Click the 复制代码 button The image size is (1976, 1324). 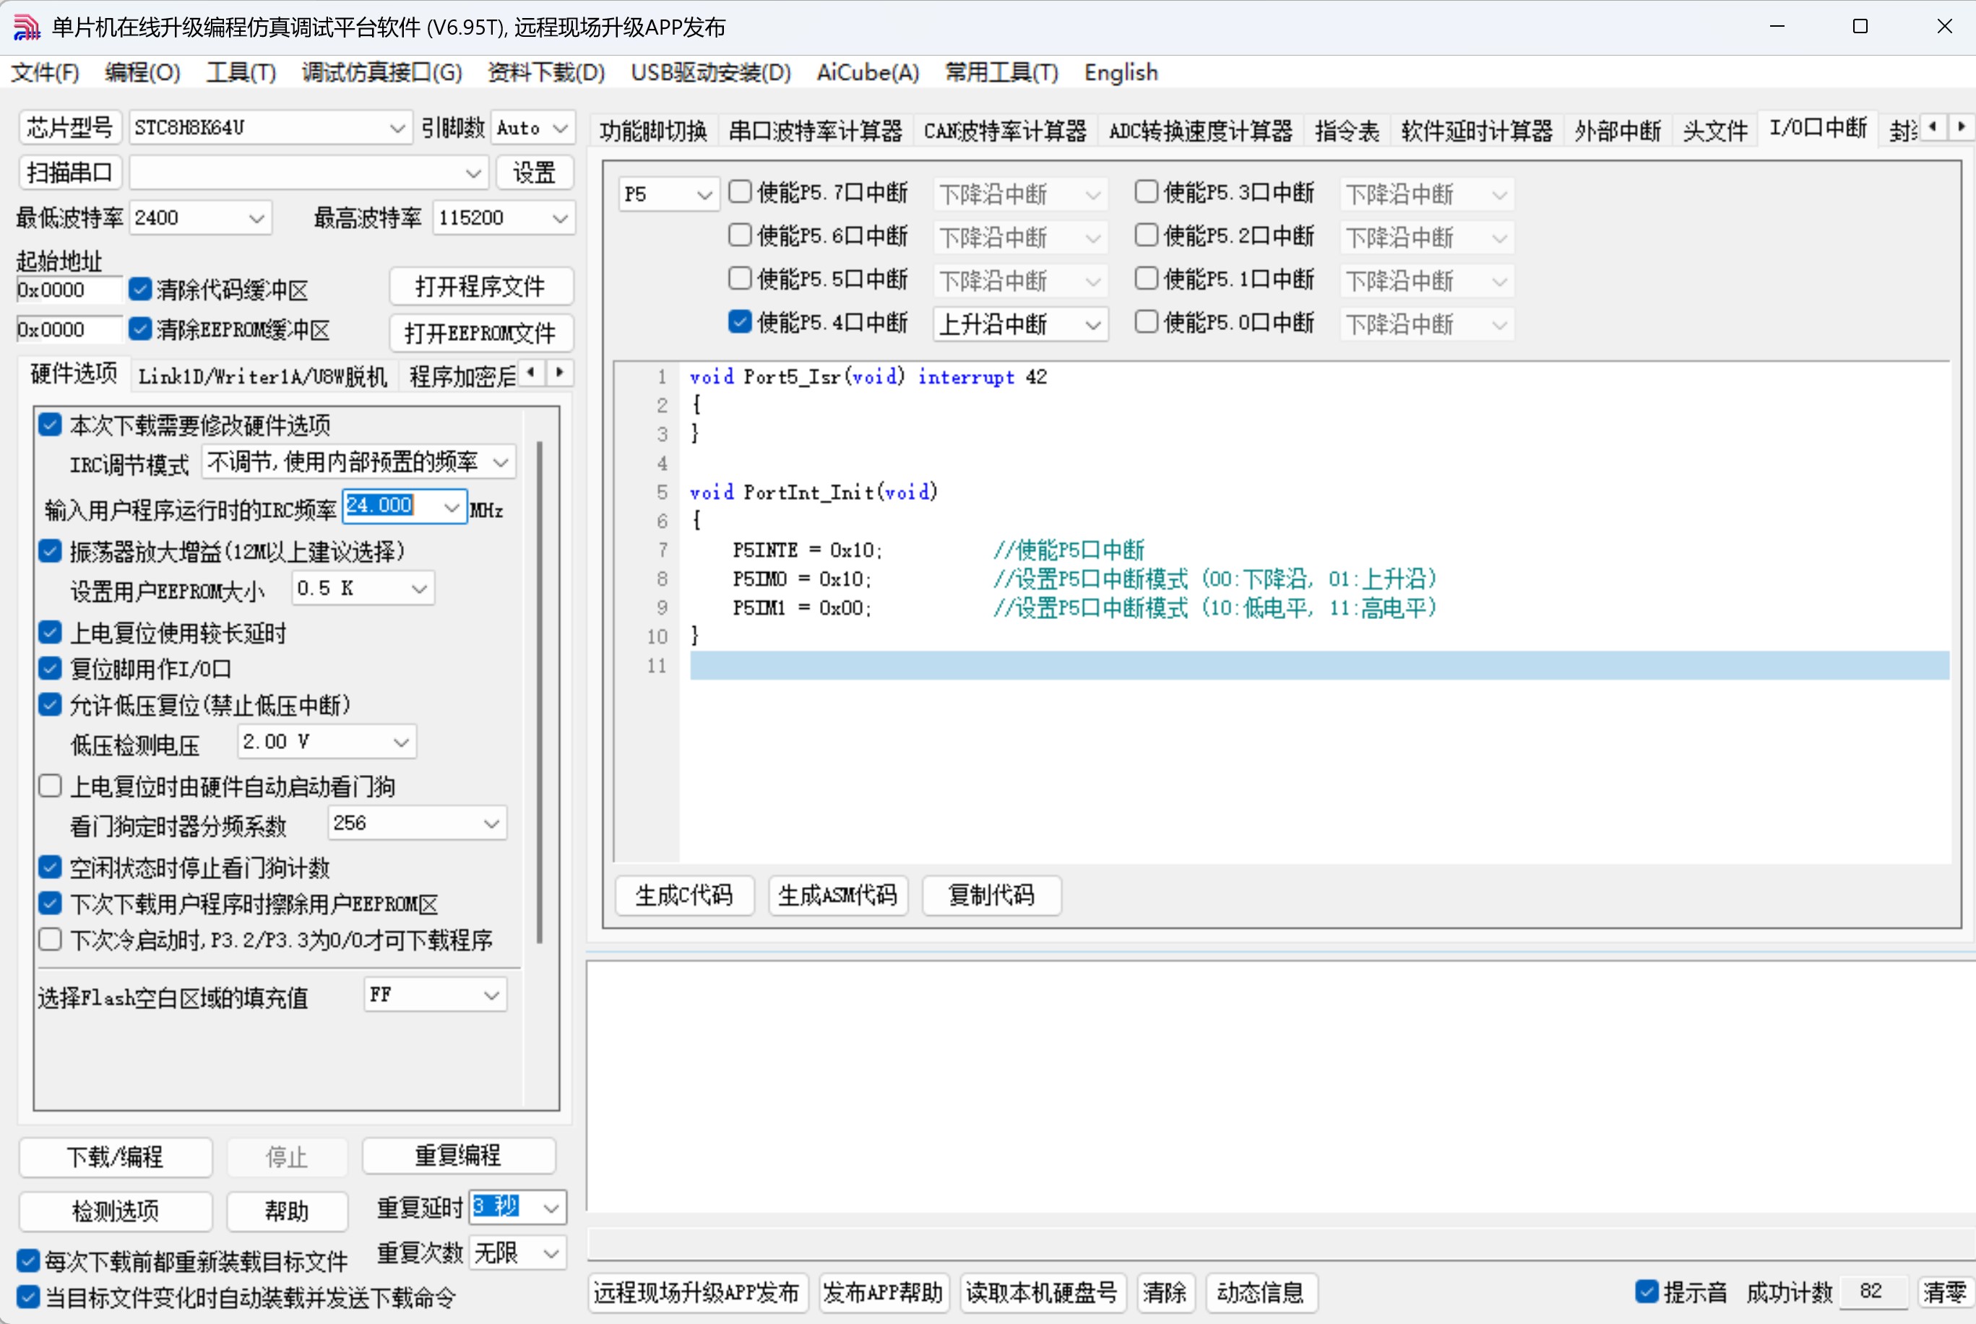(991, 895)
